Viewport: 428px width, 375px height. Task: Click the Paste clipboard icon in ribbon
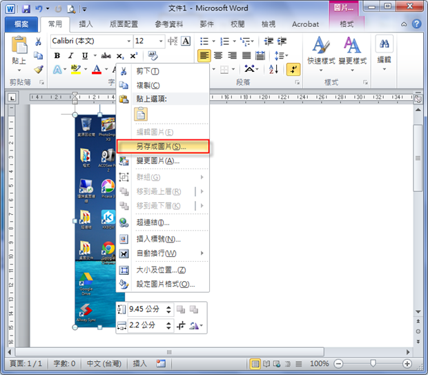[19, 44]
